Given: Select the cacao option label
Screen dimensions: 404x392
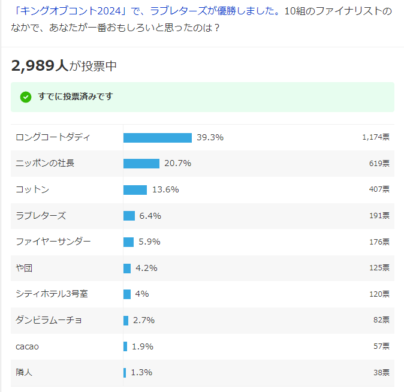Looking at the screenshot, I should point(28,346).
